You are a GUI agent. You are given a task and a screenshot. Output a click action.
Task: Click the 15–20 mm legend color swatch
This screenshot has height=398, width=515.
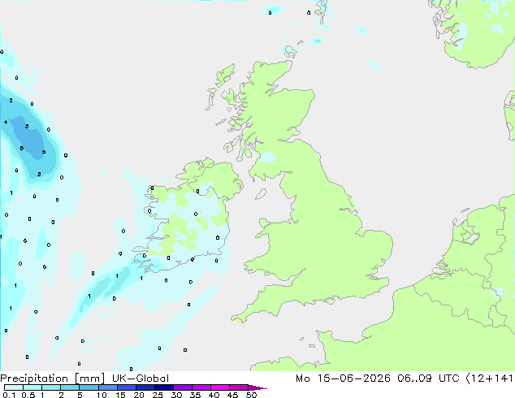point(126,387)
